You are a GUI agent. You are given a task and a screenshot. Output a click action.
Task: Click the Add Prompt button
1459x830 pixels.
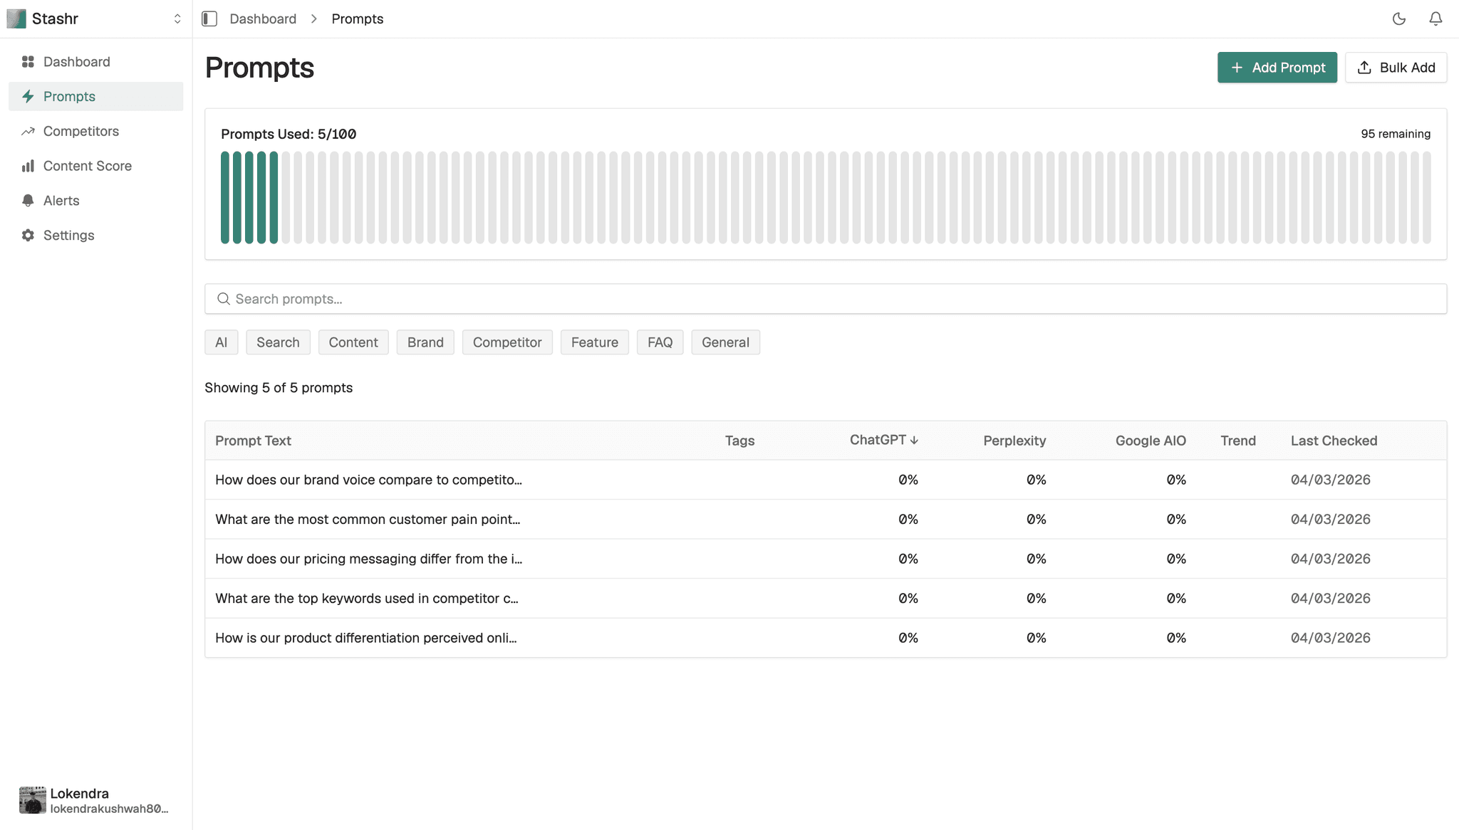click(1277, 67)
